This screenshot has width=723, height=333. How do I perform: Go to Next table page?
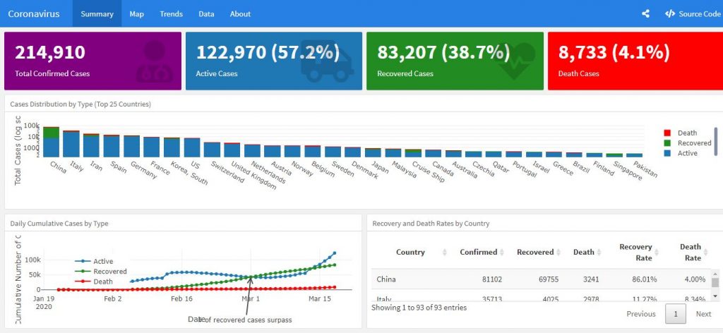703,314
